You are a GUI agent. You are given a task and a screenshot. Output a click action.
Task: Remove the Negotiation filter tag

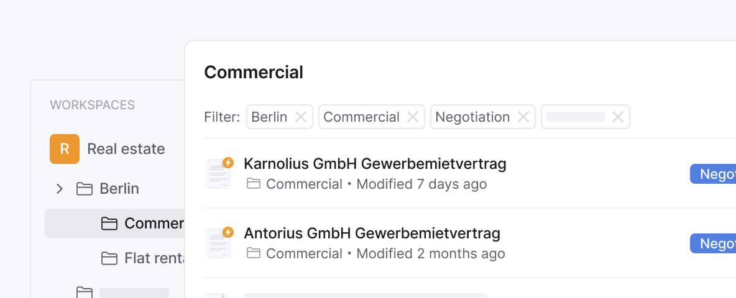[523, 117]
